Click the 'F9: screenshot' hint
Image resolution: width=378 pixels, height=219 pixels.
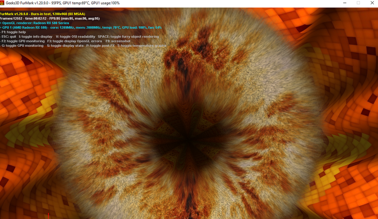pyautogui.click(x=118, y=41)
